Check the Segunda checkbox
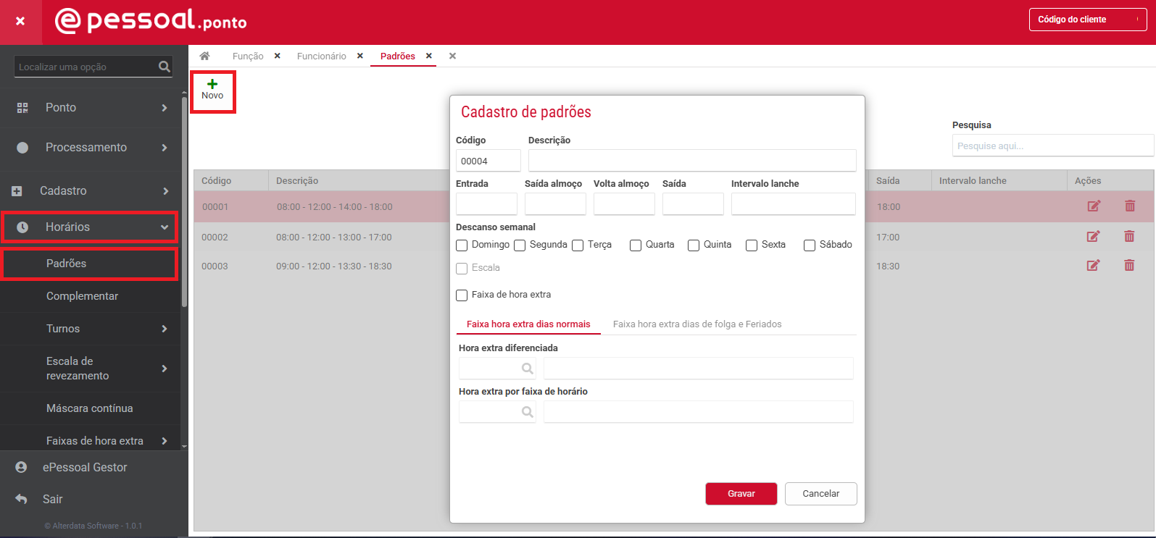 [520, 245]
